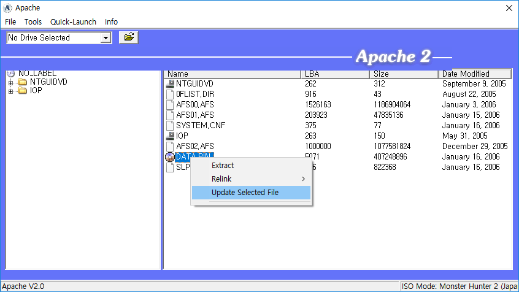This screenshot has height=292, width=519.
Task: Click the SLP file icon in list
Action: point(170,167)
